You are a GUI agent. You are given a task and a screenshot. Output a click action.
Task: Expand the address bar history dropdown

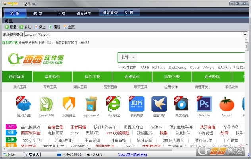click(x=245, y=35)
